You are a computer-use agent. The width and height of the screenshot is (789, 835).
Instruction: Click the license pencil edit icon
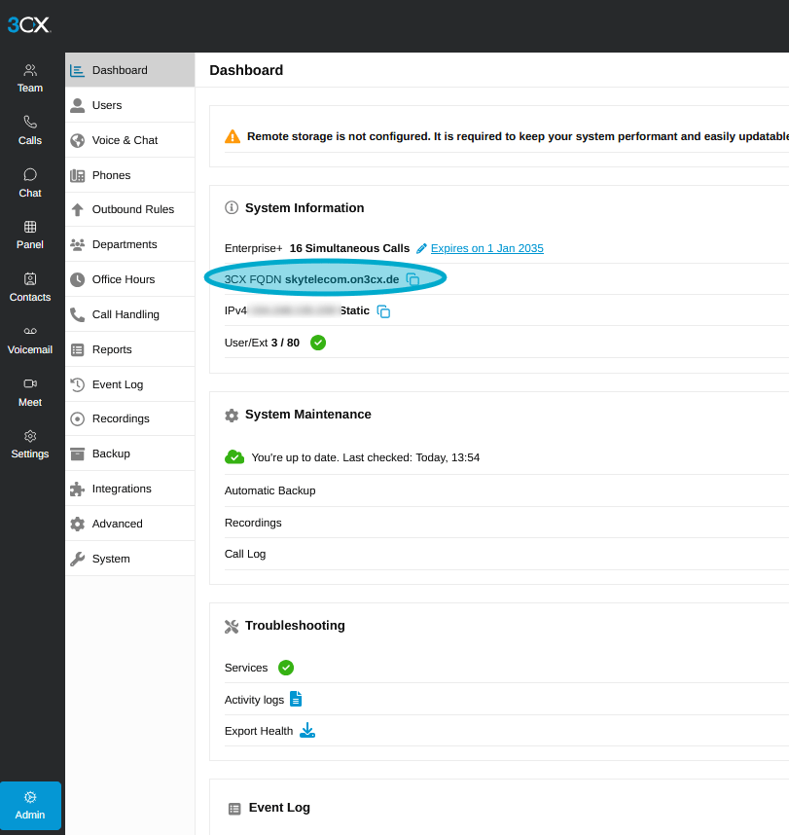421,249
